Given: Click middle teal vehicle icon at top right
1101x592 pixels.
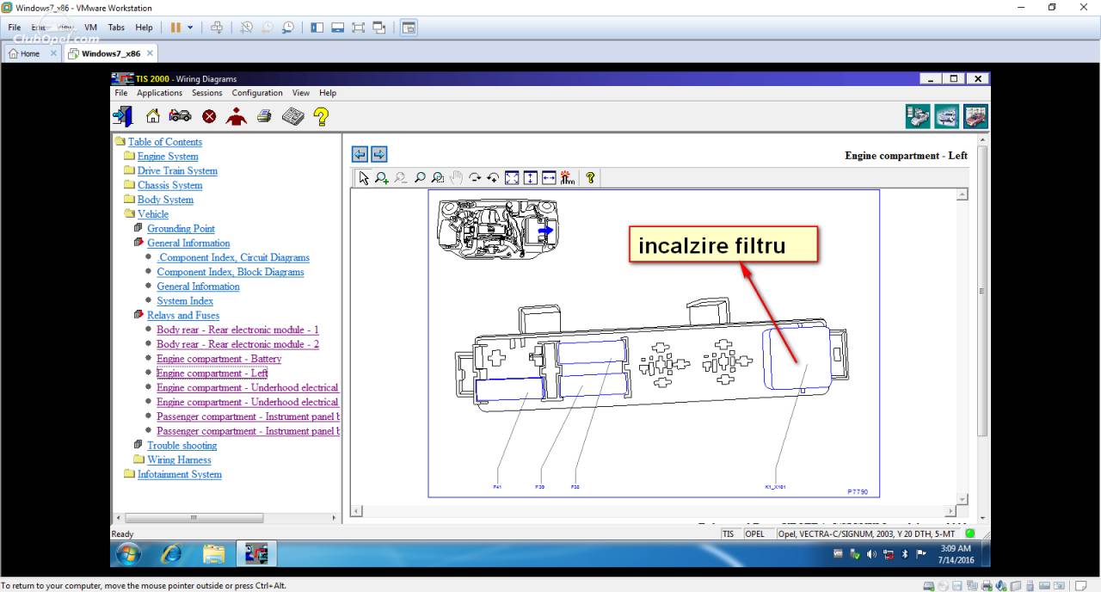Looking at the screenshot, I should (x=946, y=116).
